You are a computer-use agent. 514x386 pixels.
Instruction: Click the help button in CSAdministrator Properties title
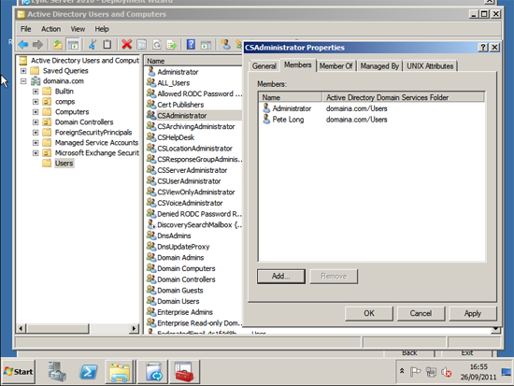tap(483, 48)
